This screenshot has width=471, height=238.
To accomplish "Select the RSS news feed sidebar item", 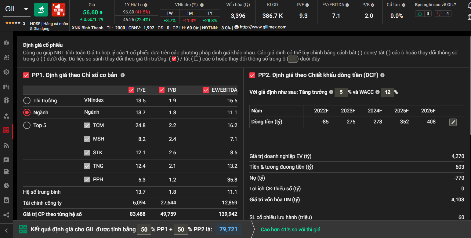I will (x=6, y=145).
